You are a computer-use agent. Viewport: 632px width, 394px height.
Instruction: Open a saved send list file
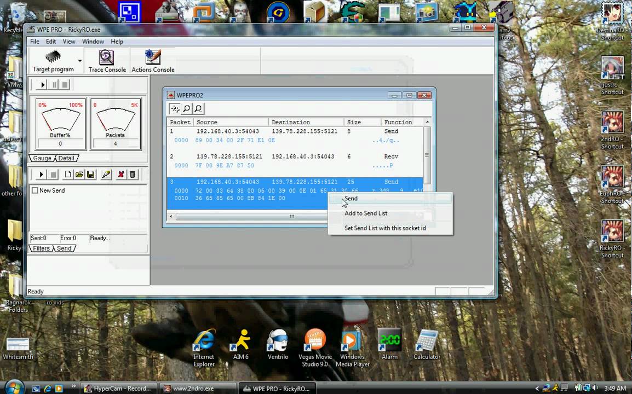(x=79, y=175)
